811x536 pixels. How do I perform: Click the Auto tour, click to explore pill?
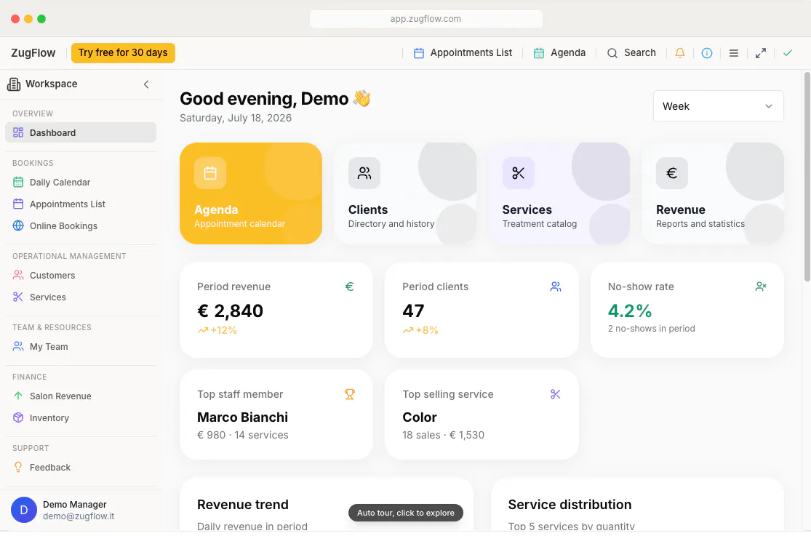coord(406,513)
